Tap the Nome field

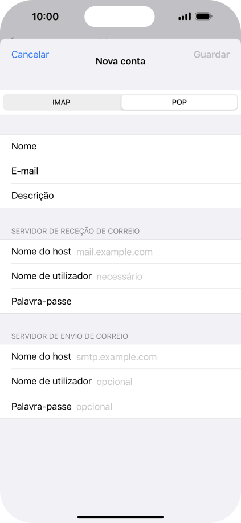coord(120,147)
